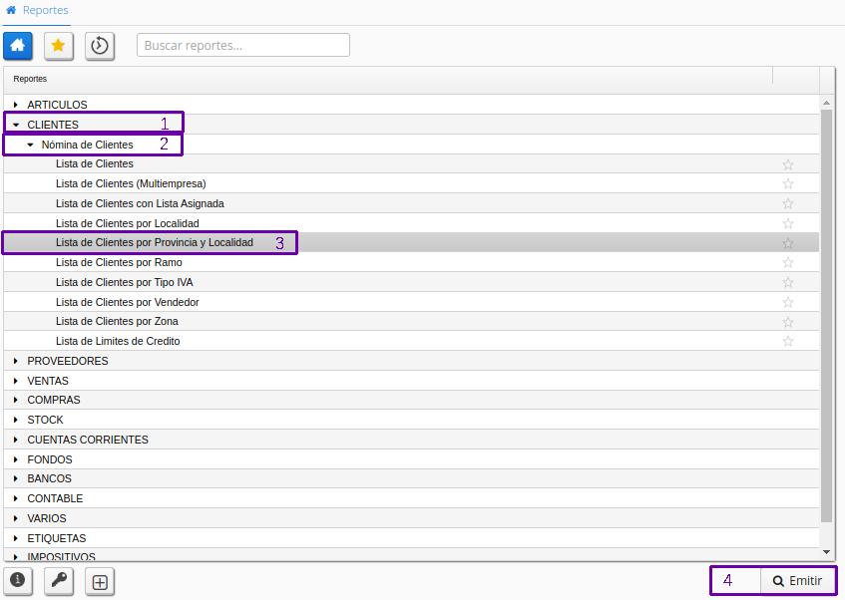Collapse the Nómina de Clientes arrow

30,145
